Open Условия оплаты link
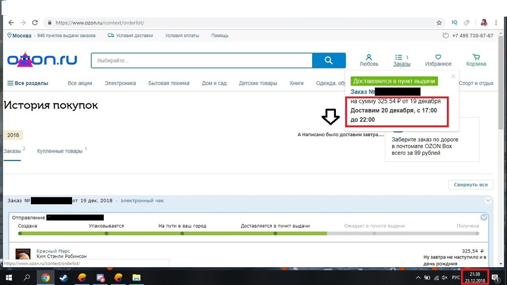The width and height of the screenshot is (507, 285). coord(182,36)
